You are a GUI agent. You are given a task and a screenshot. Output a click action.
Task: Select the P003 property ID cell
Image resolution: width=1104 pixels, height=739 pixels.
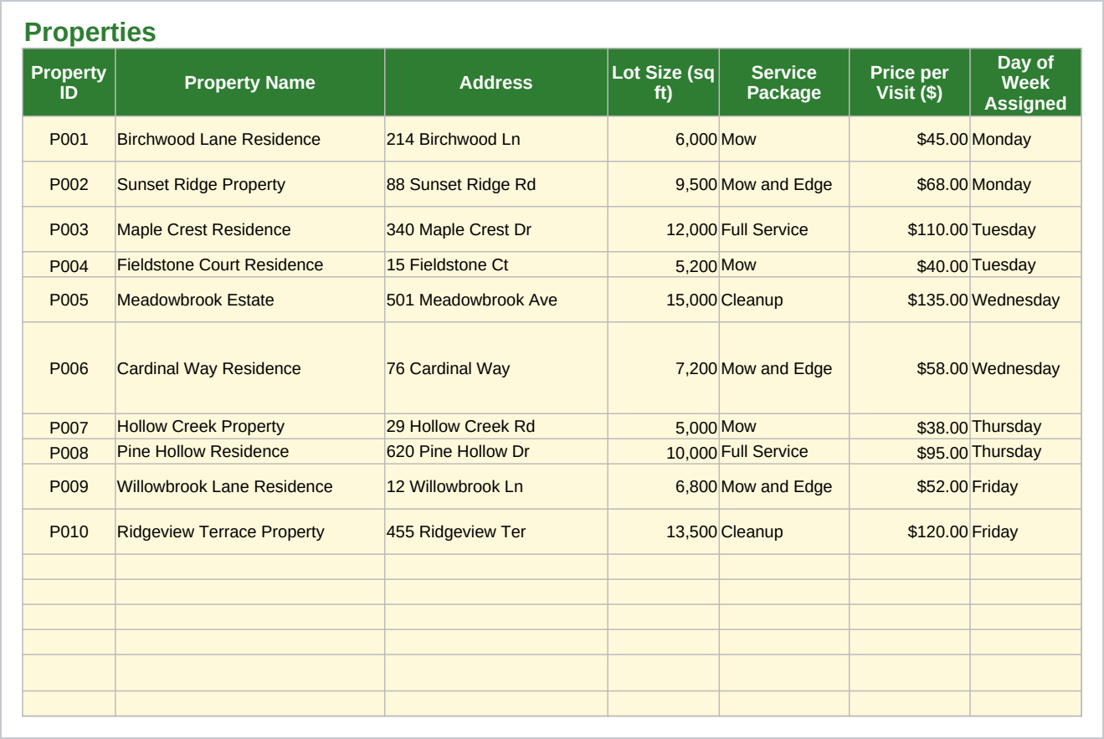[69, 230]
